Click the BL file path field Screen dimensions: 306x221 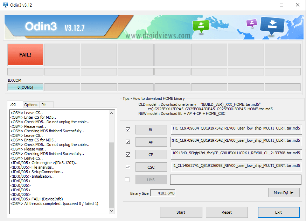[x=236, y=130]
